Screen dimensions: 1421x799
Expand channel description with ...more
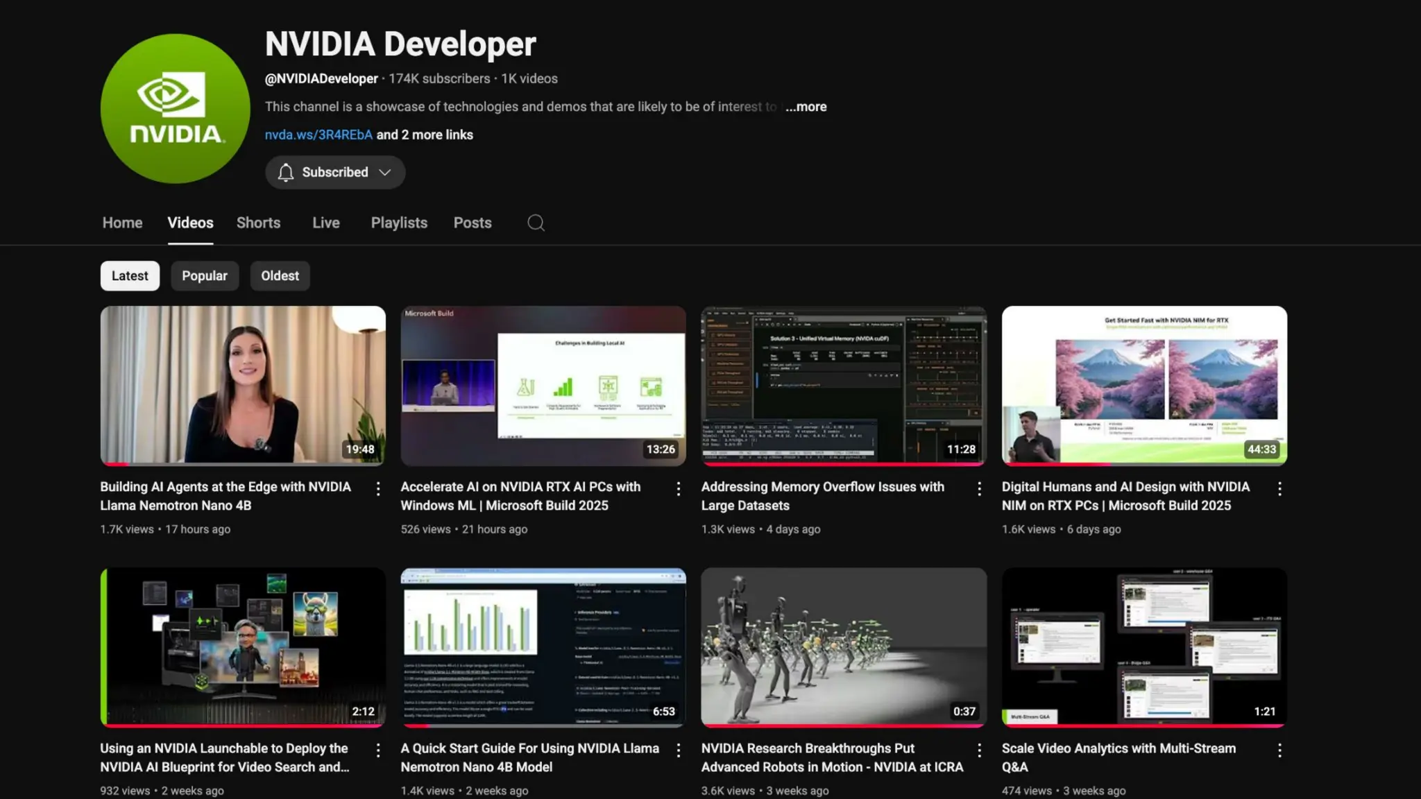click(806, 107)
